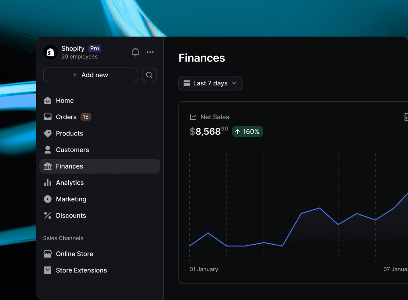The width and height of the screenshot is (408, 300).
Task: Click the 160% increase badge
Action: (x=247, y=132)
